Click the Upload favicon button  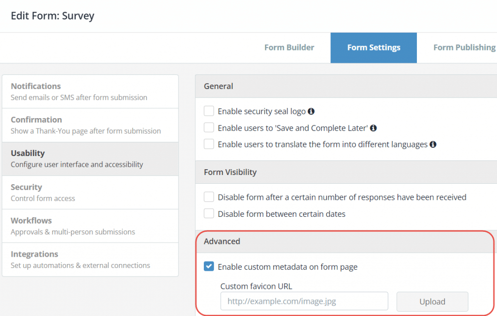pyautogui.click(x=432, y=301)
